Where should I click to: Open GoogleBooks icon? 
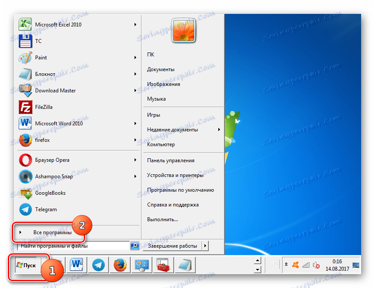25,193
